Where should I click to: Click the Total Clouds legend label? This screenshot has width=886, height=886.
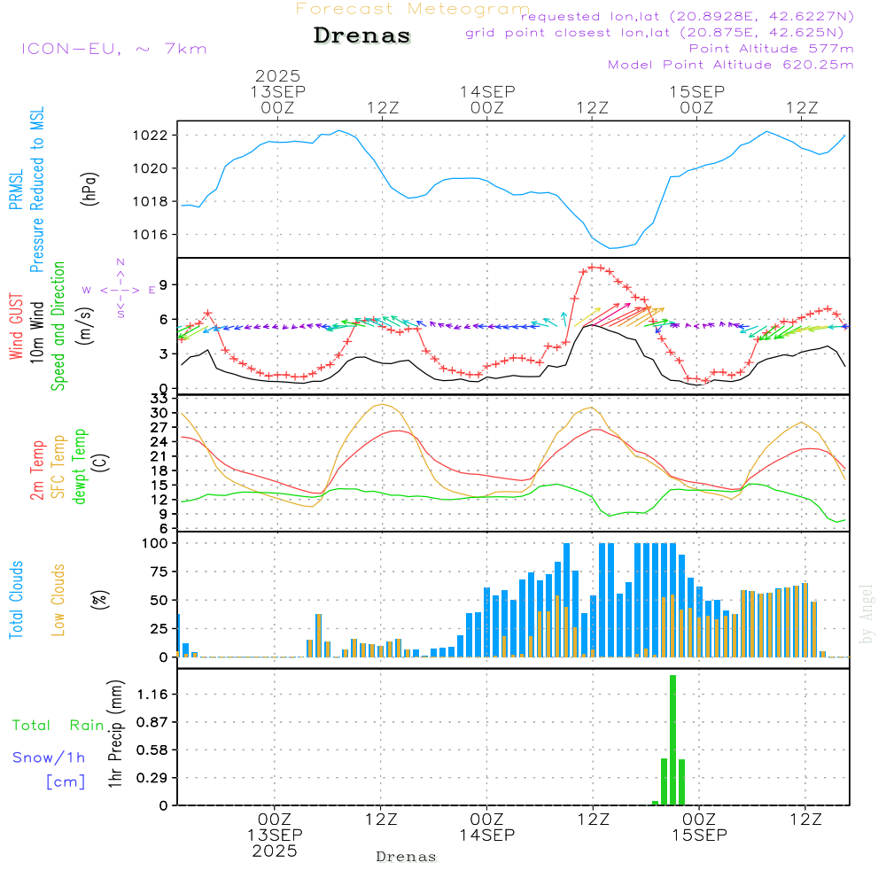click(x=16, y=600)
